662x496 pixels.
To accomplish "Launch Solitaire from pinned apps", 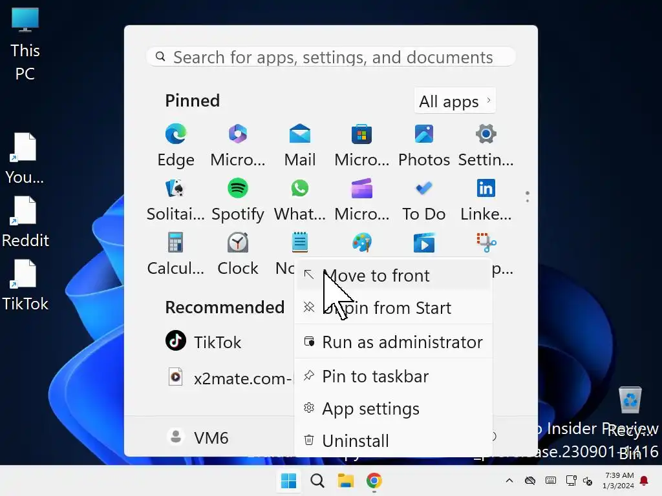I will (x=176, y=200).
